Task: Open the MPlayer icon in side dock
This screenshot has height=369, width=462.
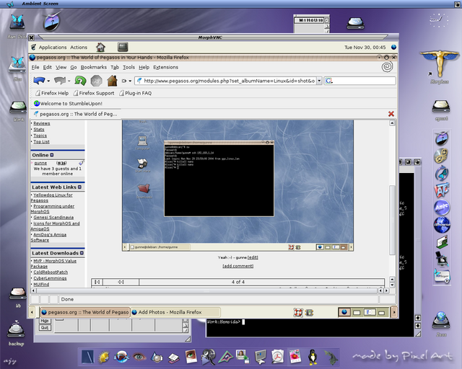Action: coord(442,276)
